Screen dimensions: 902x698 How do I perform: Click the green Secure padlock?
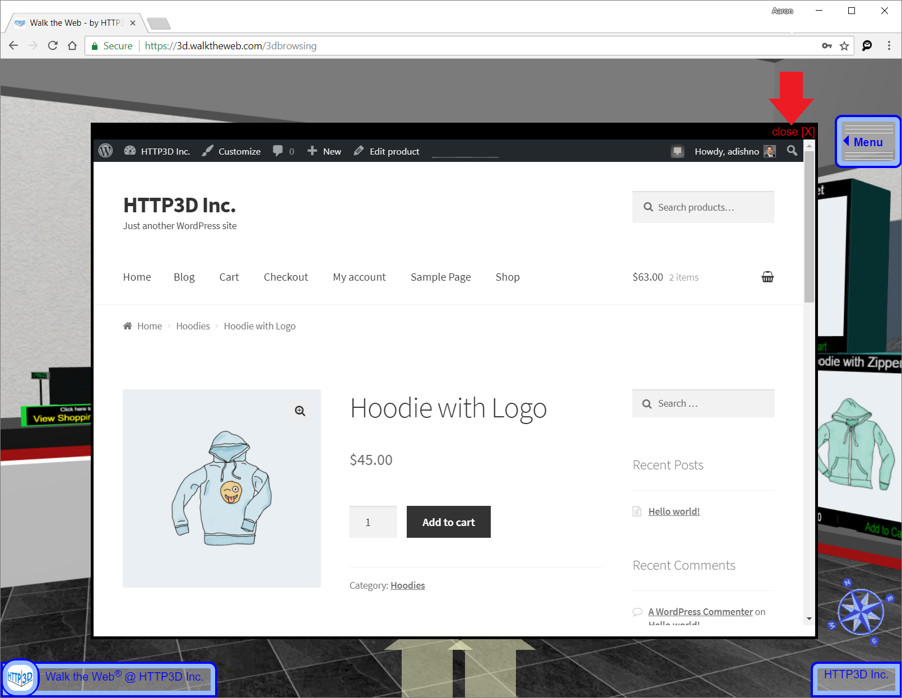95,46
